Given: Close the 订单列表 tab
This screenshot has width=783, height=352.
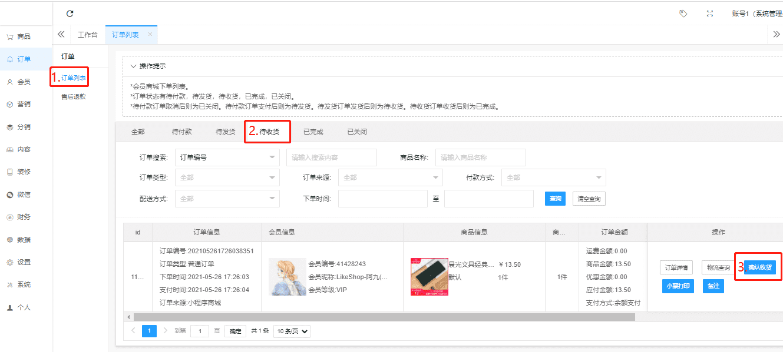Looking at the screenshot, I should (x=150, y=35).
